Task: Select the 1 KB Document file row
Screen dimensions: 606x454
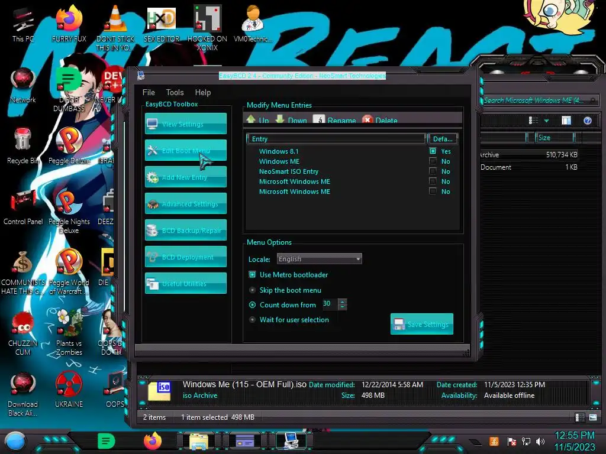Action: click(530, 167)
